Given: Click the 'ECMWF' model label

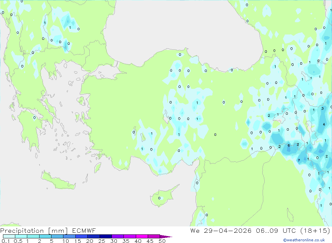Looking at the screenshot, I should (84, 231).
